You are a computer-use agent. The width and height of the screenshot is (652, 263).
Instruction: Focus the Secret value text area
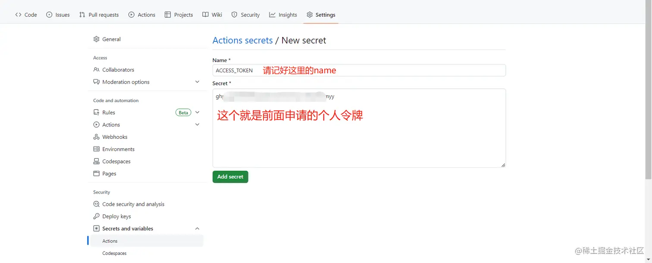coord(359,128)
